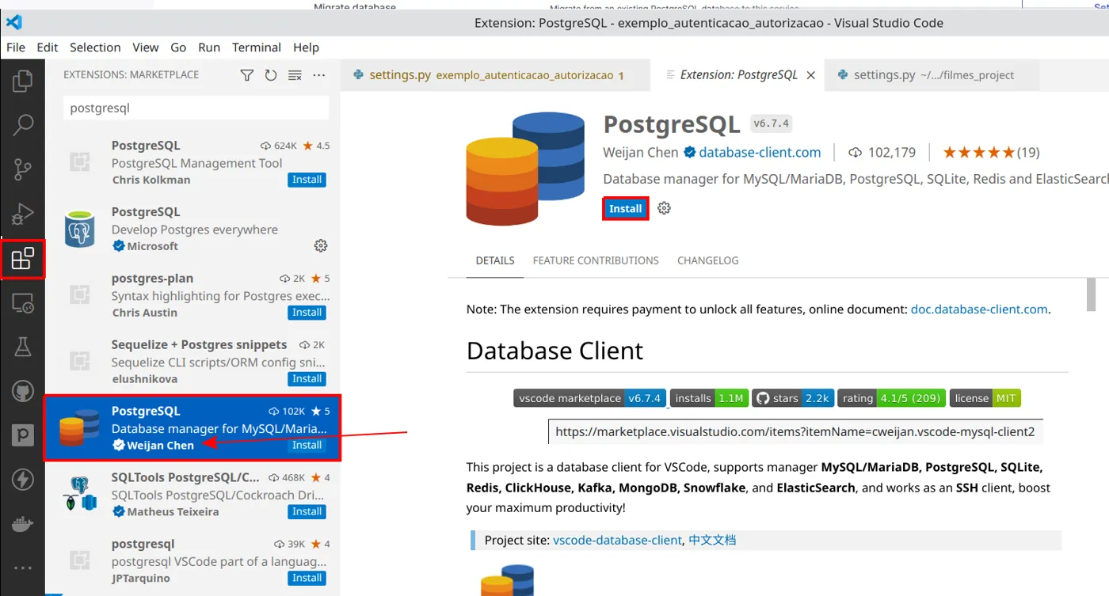Install JPTarquino's postgresql extension

coord(307,579)
